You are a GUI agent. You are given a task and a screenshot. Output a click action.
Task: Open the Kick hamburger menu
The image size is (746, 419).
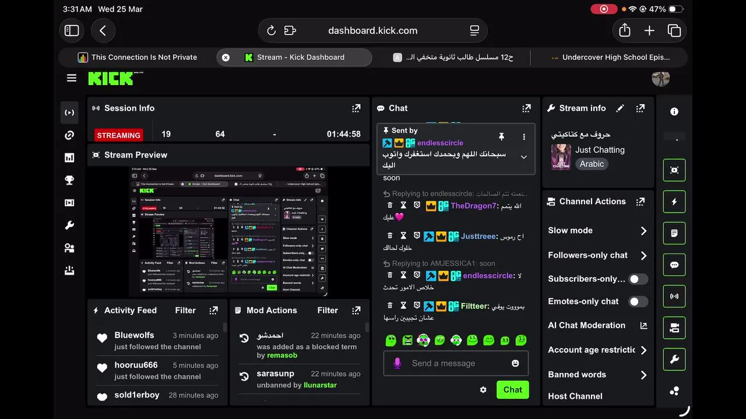[72, 78]
